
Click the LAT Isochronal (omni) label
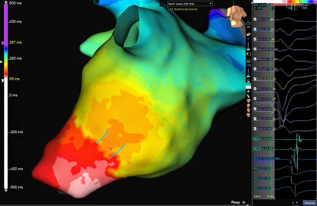pos(183,9)
